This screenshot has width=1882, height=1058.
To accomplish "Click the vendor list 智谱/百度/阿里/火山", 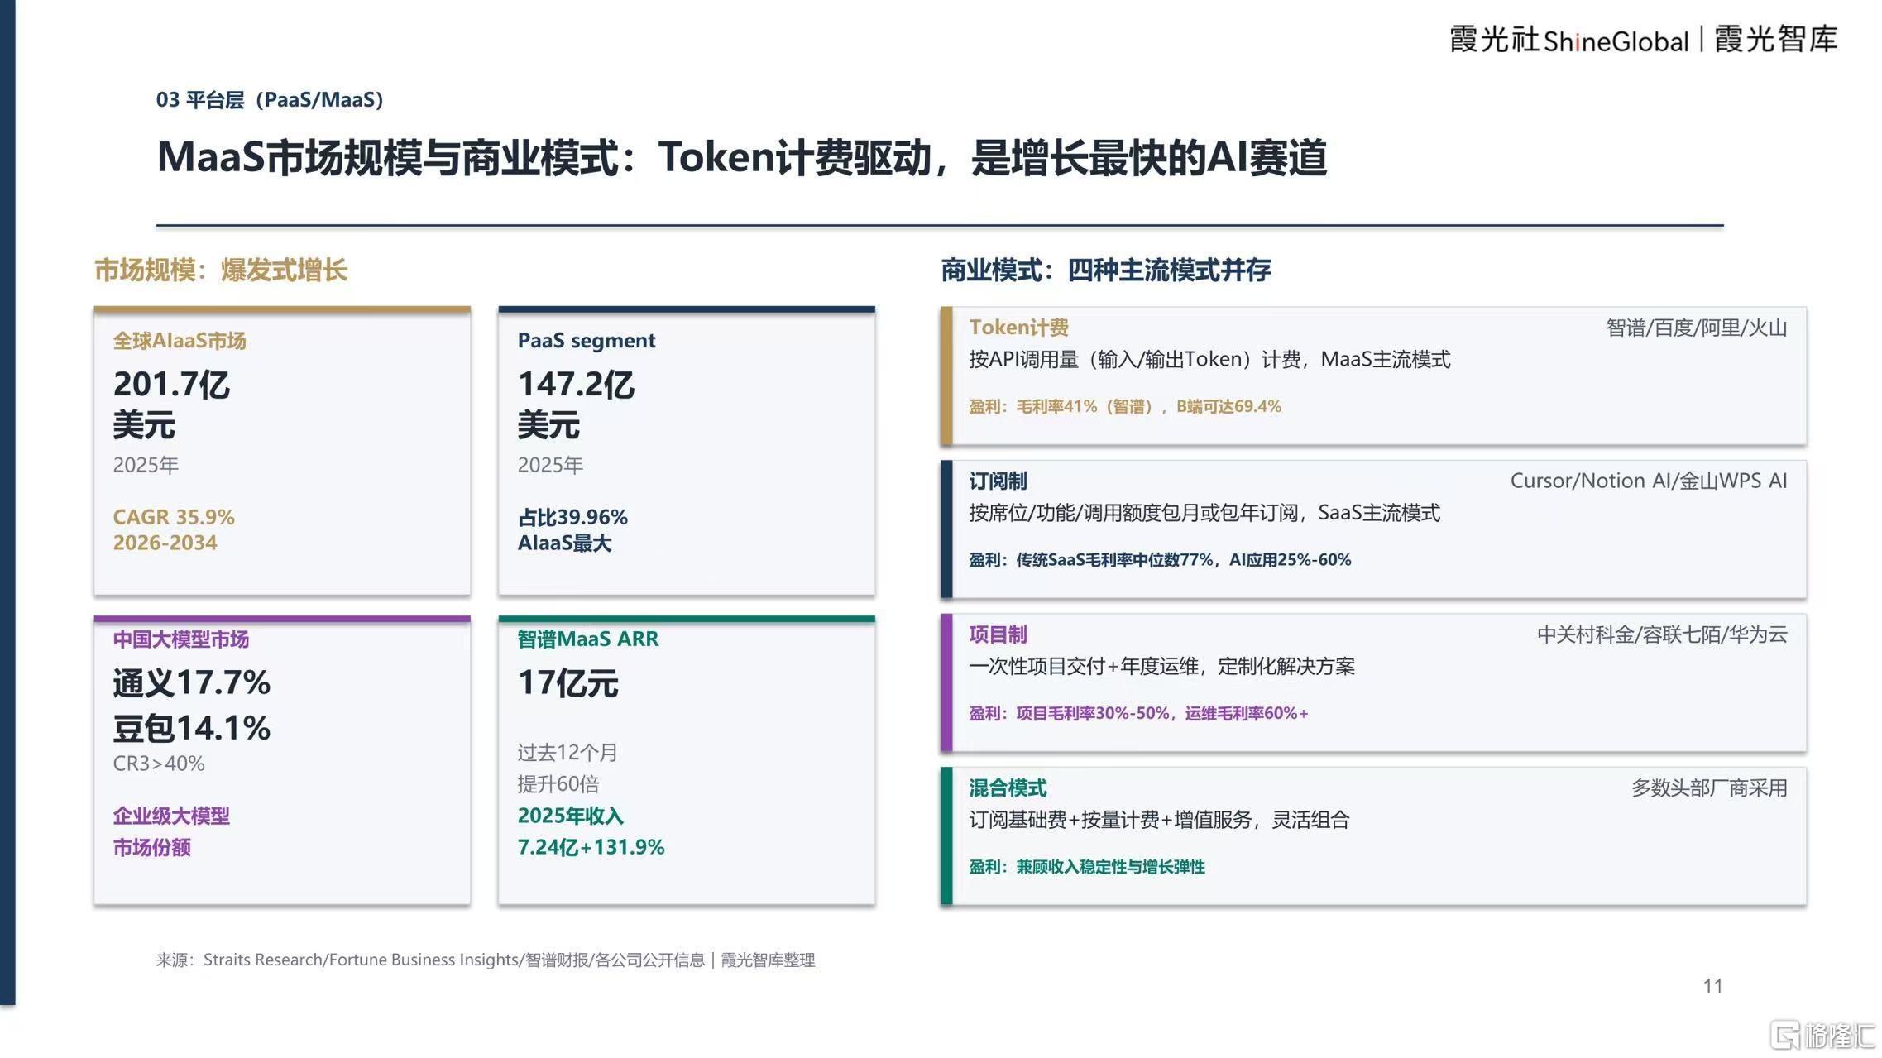I will 1697,328.
